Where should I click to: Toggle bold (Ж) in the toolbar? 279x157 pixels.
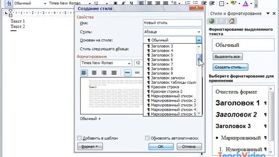(115, 3)
